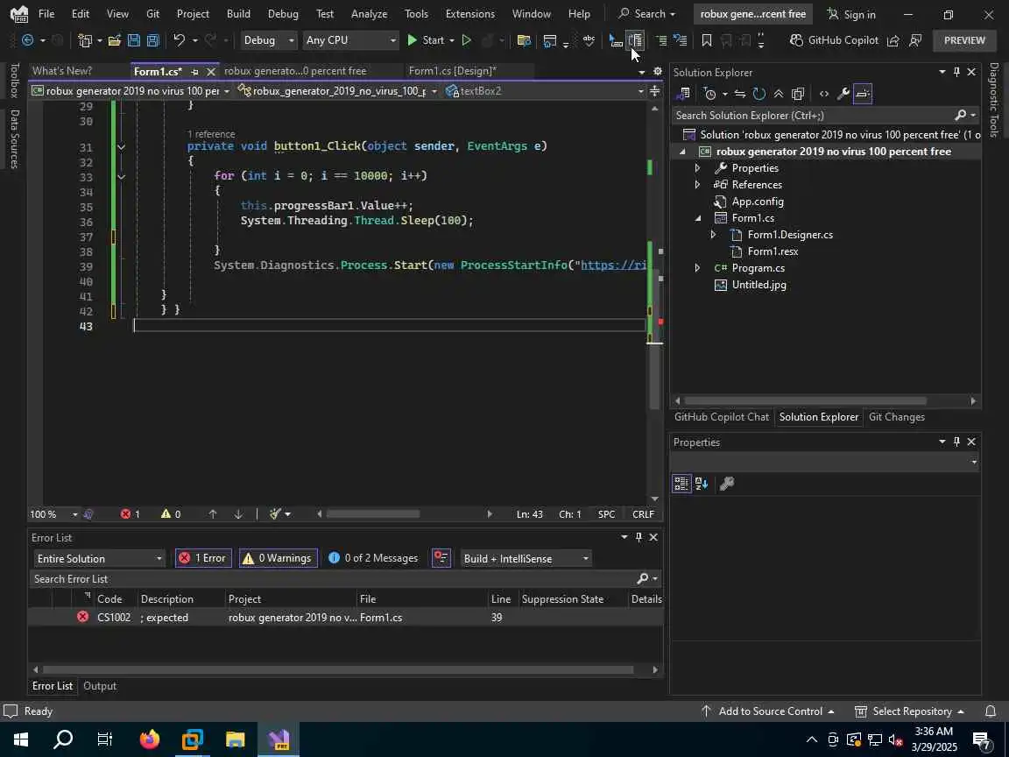
Task: Open the Any CPU platform dropdown
Action: coord(350,40)
